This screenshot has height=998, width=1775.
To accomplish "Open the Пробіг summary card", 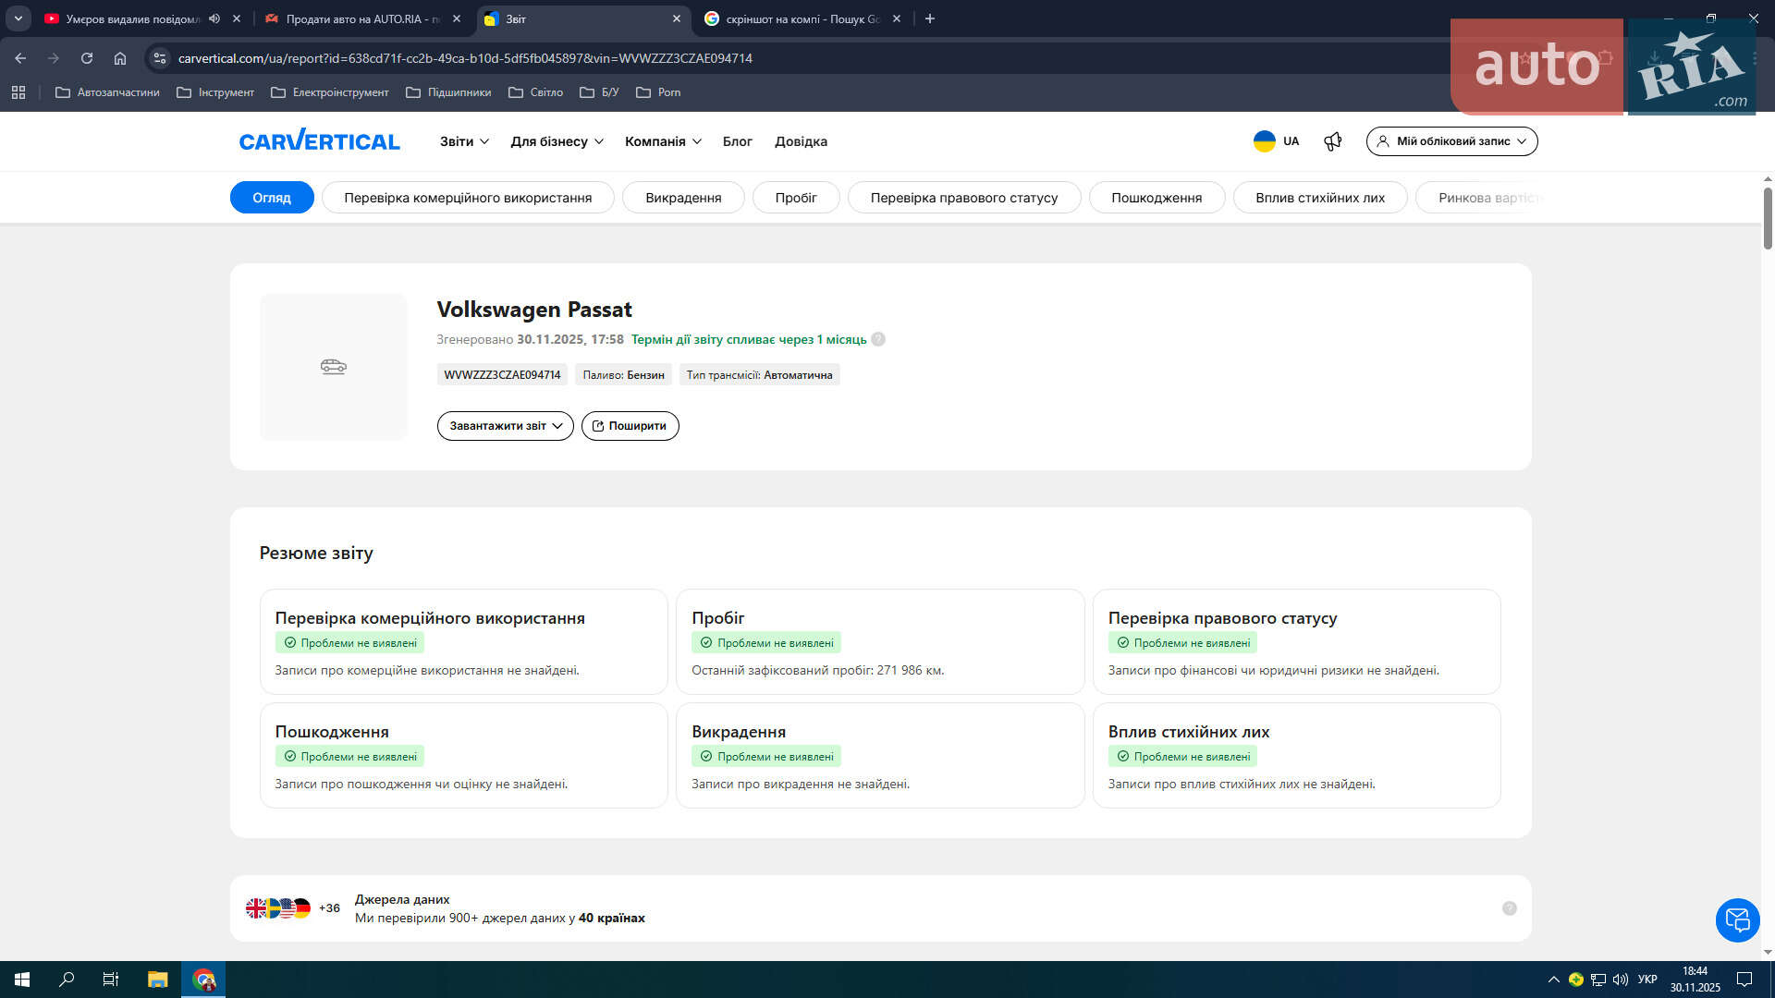I will pos(880,642).
